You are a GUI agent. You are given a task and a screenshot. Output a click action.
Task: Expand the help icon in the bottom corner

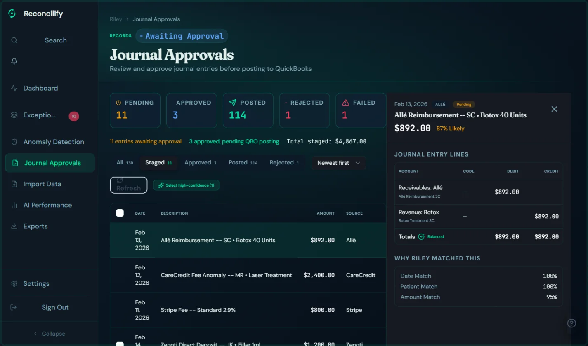point(571,323)
